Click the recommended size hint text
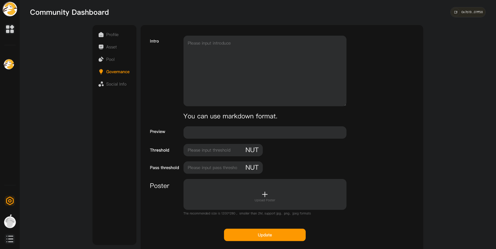 pos(247,214)
